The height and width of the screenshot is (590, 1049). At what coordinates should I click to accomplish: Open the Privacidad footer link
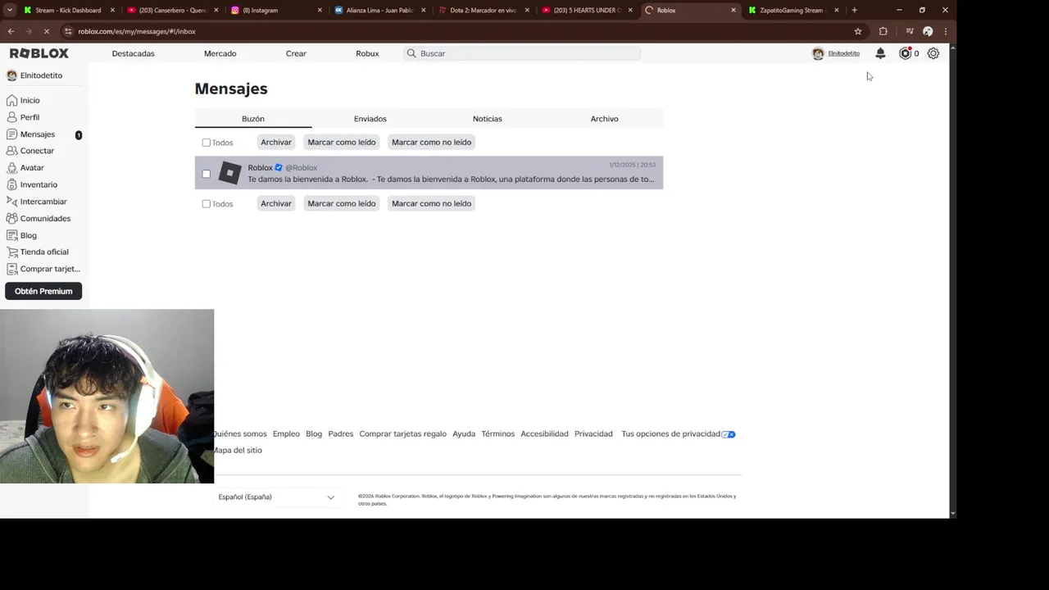[x=593, y=433]
